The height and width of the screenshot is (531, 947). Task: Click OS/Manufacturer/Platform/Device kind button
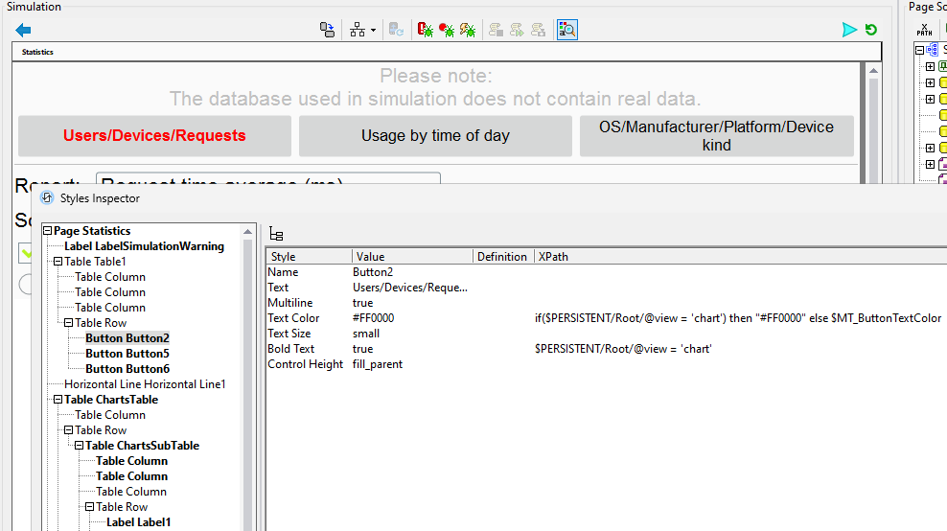716,136
